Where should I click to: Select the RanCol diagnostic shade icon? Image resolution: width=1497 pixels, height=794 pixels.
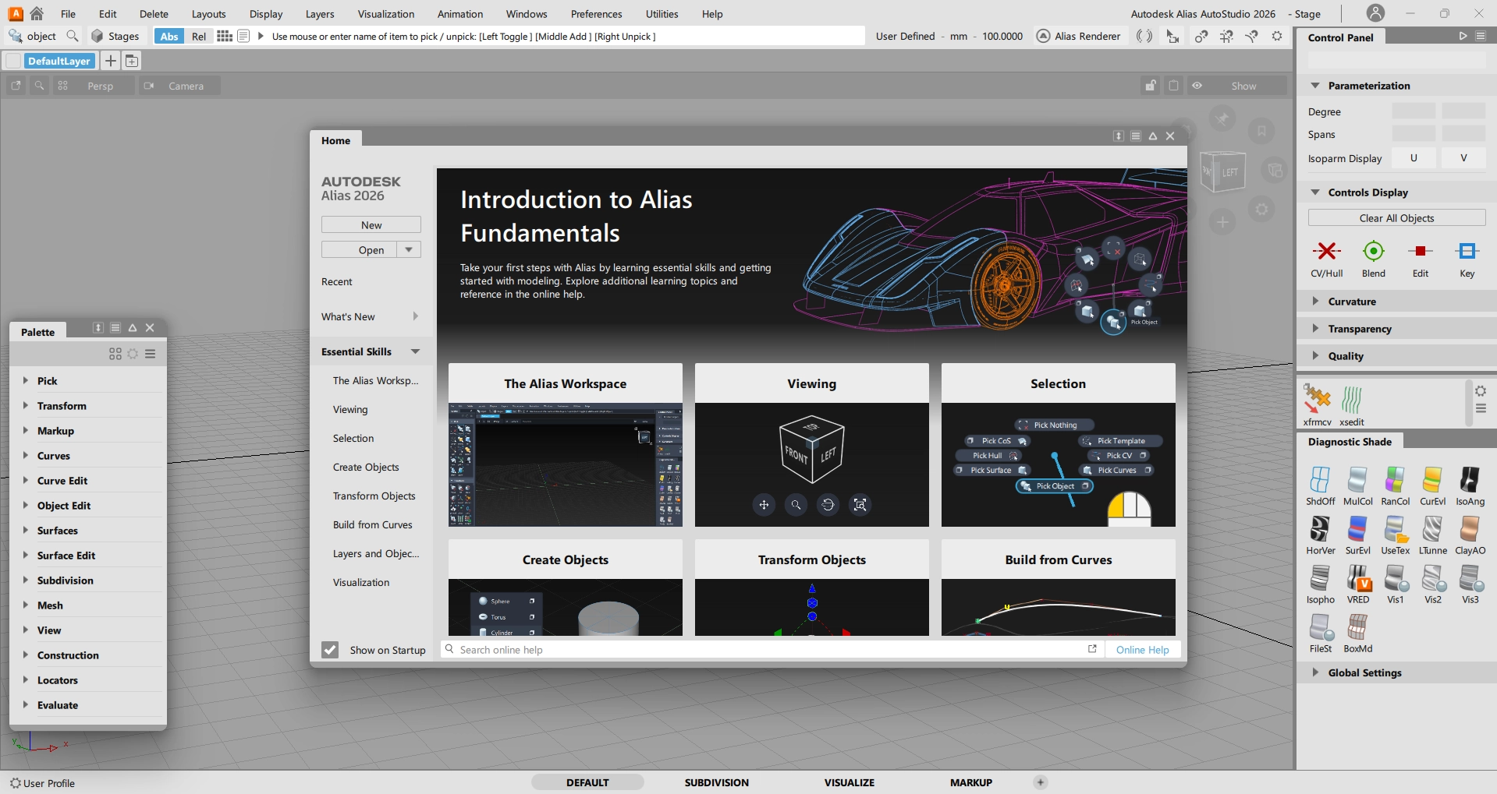pyautogui.click(x=1395, y=479)
